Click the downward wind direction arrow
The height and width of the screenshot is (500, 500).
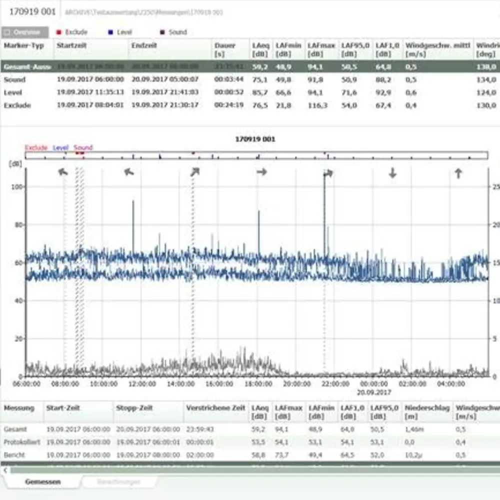(x=392, y=173)
